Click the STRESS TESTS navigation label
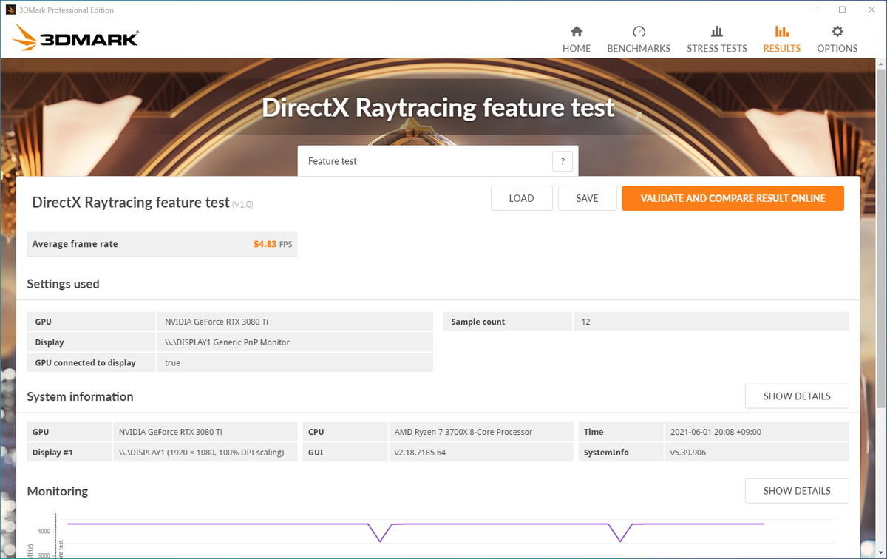 (717, 49)
